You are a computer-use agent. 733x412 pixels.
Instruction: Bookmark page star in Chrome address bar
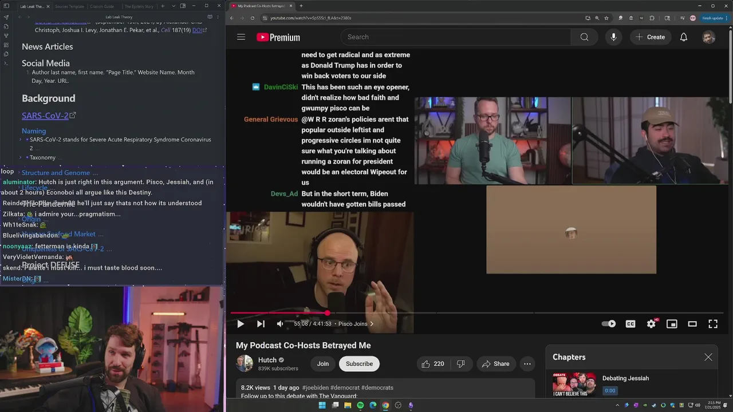[606, 18]
